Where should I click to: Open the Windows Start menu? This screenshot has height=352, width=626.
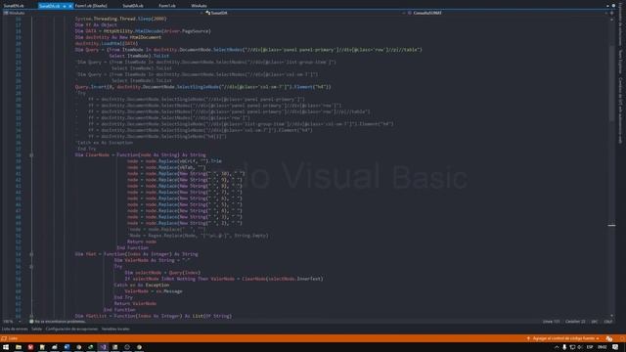6,347
